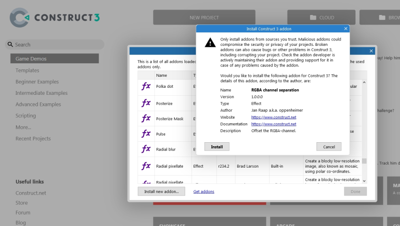Open the Website link https://www.construct.net
The width and height of the screenshot is (400, 226).
point(273,117)
